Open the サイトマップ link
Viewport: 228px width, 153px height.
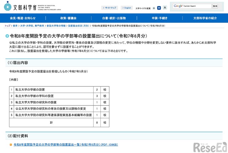coord(109,8)
